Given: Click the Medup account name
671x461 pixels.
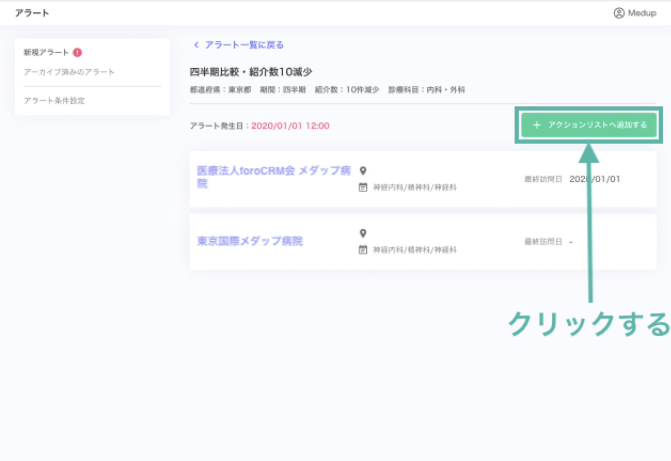Looking at the screenshot, I should 642,13.
